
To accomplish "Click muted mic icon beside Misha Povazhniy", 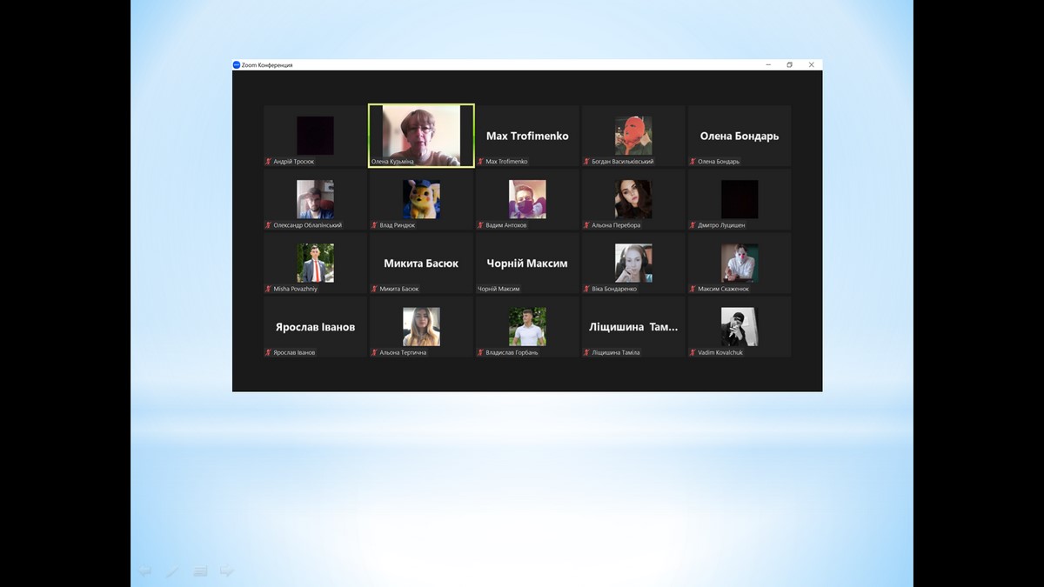I will 269,289.
